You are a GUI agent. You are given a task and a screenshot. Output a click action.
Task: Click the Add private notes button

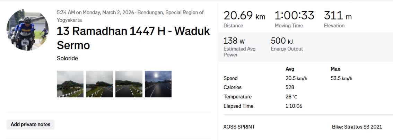[x=30, y=124]
